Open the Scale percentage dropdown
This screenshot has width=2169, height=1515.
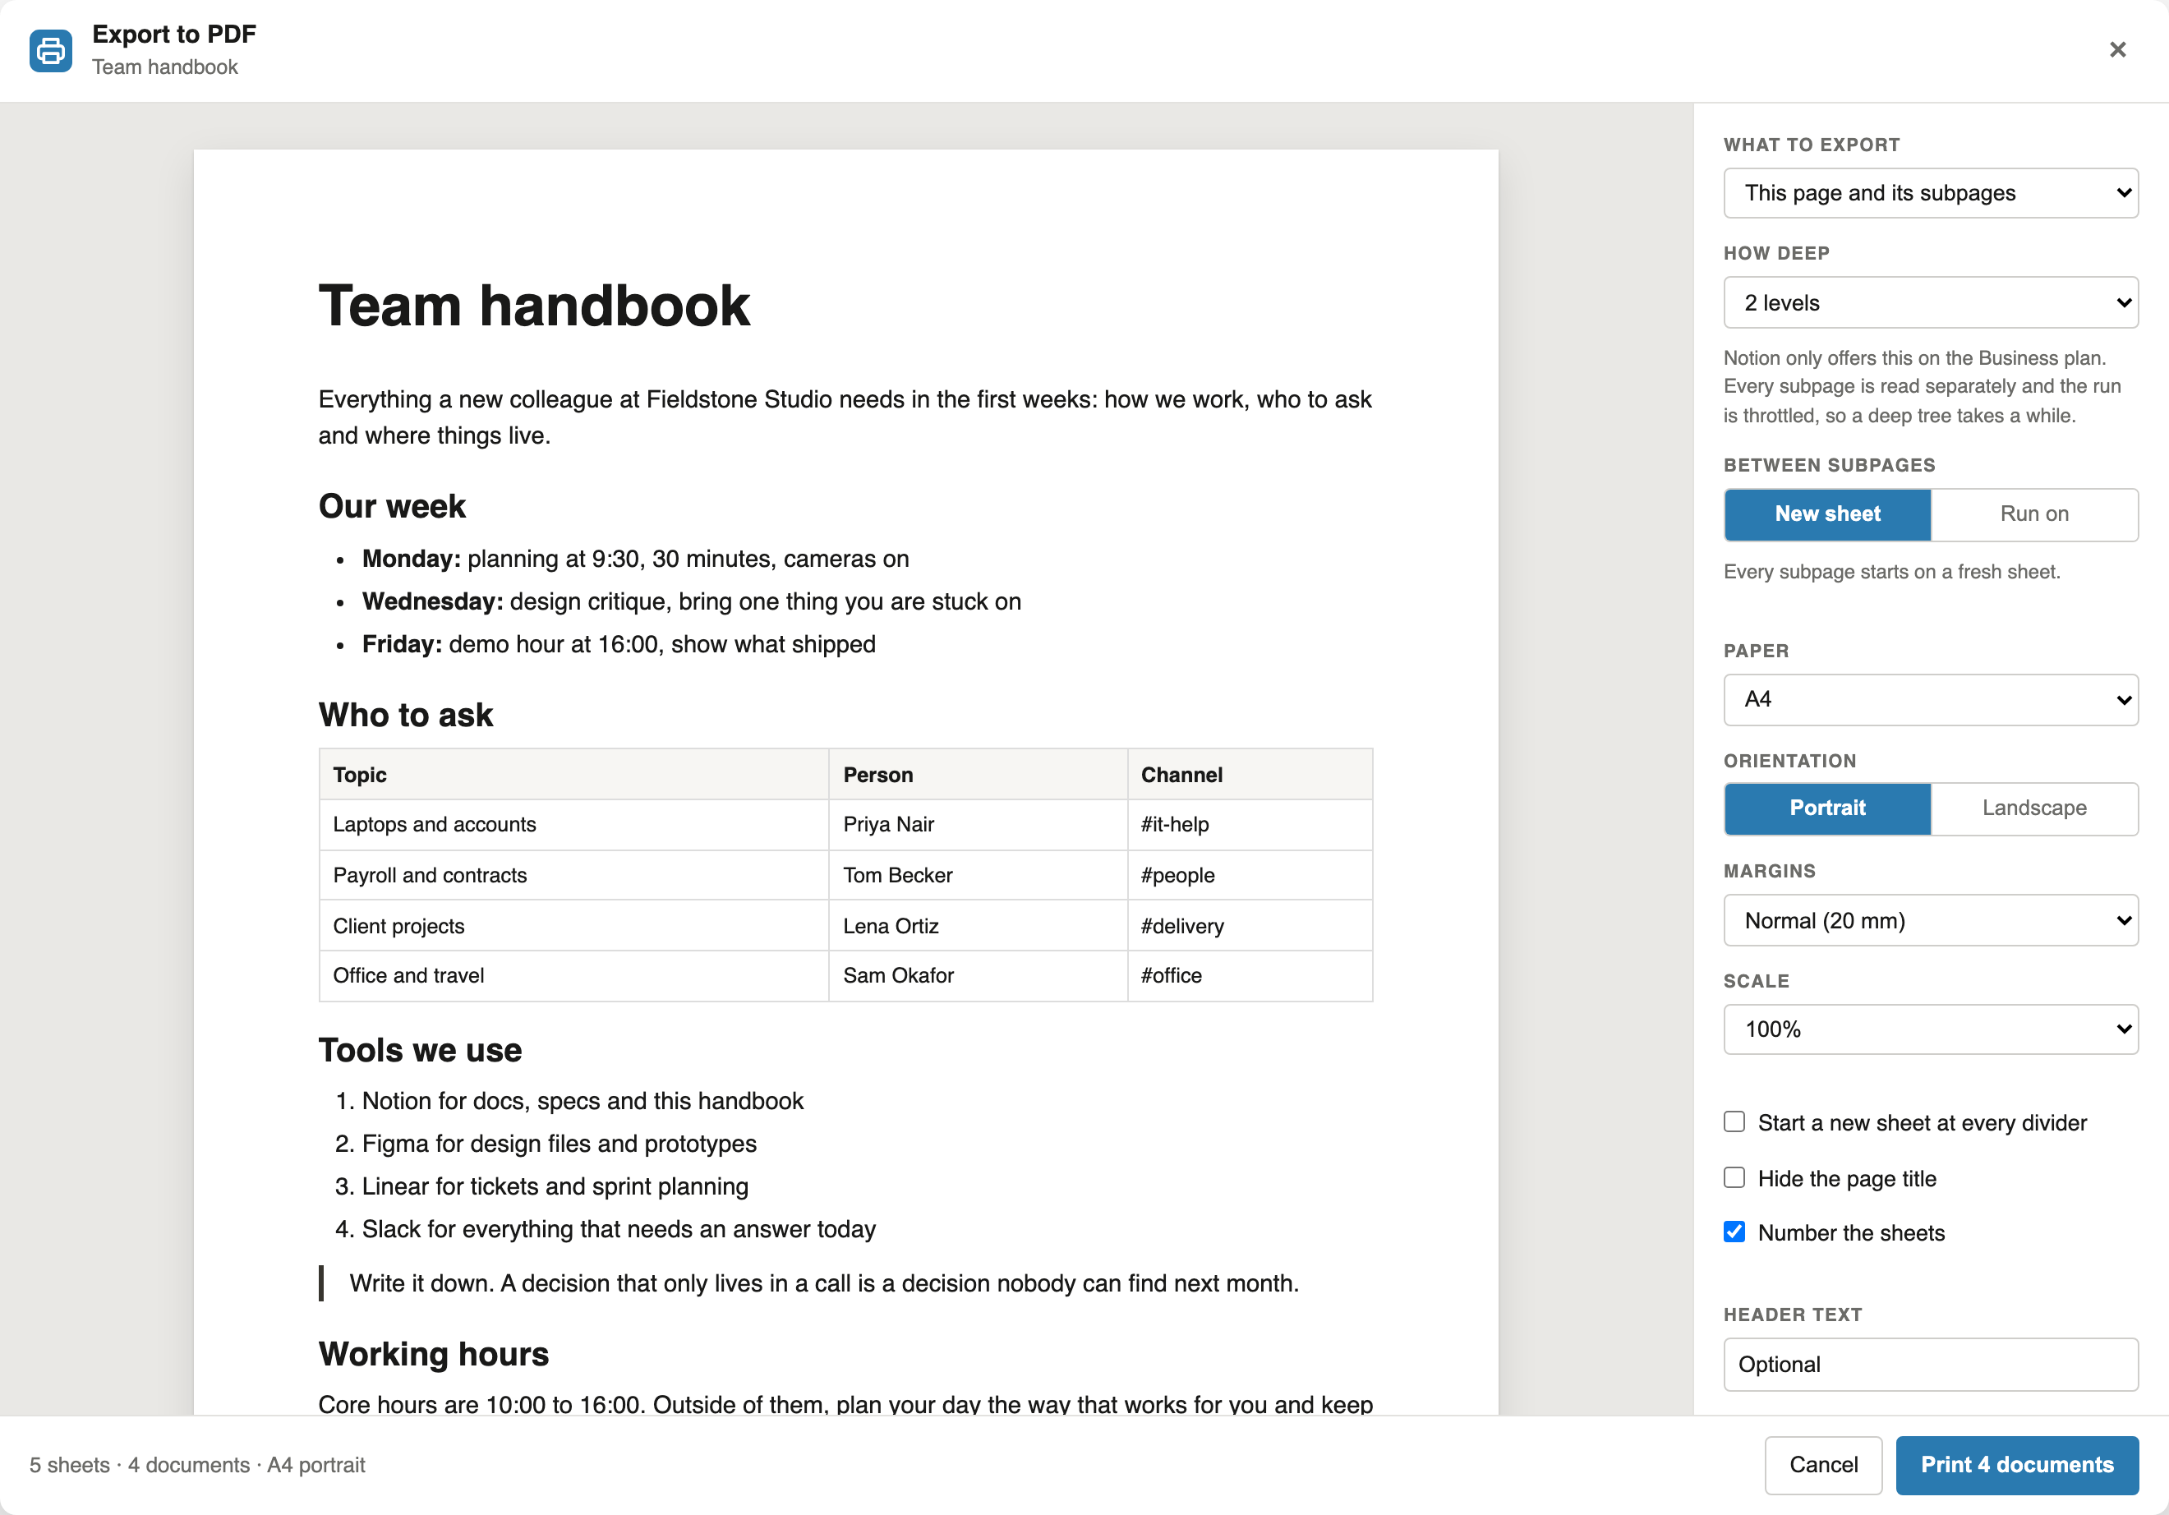tap(1930, 1029)
